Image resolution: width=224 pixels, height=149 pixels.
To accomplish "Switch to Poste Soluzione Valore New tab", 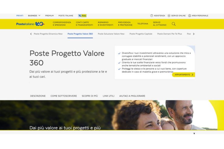I will pos(111,34).
